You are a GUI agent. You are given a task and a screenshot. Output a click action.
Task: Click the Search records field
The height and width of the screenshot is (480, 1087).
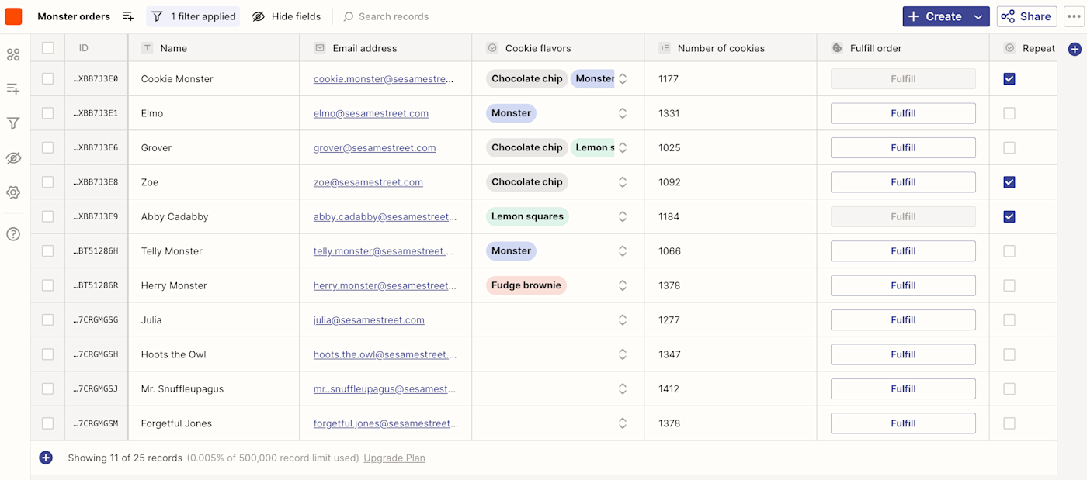[394, 16]
